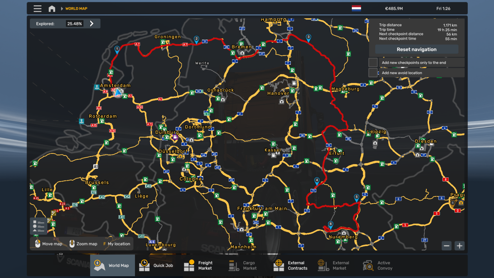Open the Freight Market tab
The height and width of the screenshot is (278, 494).
click(199, 265)
